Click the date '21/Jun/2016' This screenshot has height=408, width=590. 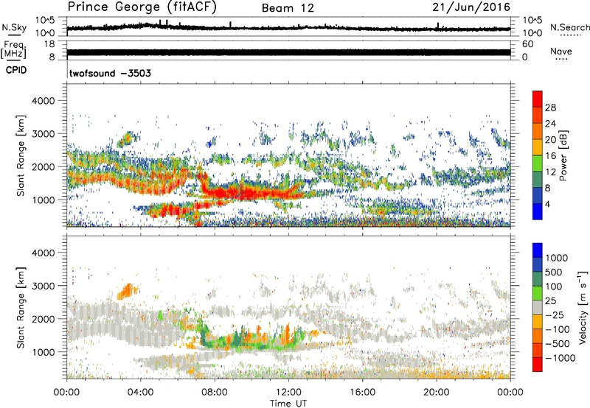[471, 7]
